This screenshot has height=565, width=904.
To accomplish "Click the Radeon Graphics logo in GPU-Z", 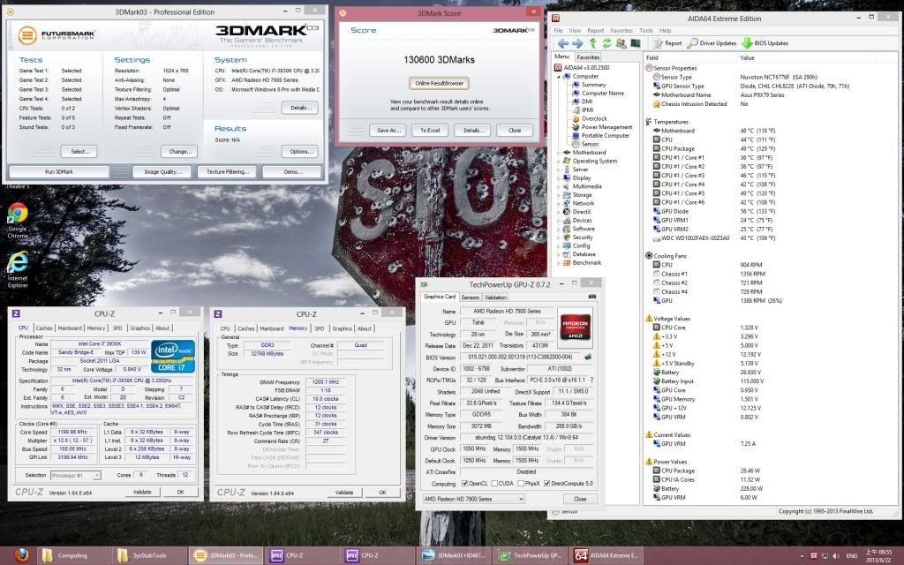I will pos(576,326).
